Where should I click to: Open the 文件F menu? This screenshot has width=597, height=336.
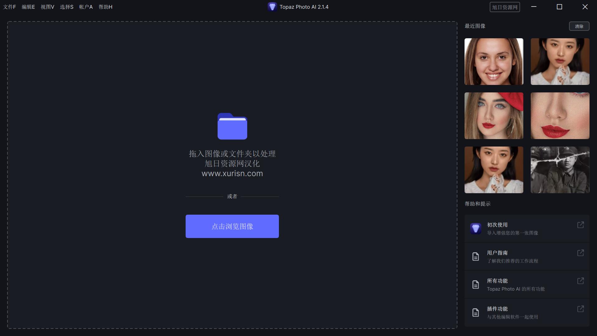pyautogui.click(x=10, y=7)
